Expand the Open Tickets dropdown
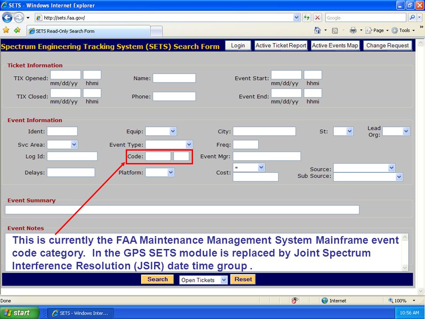Image resolution: width=425 pixels, height=319 pixels. point(224,280)
